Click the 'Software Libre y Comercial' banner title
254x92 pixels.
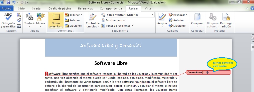(x=111, y=45)
